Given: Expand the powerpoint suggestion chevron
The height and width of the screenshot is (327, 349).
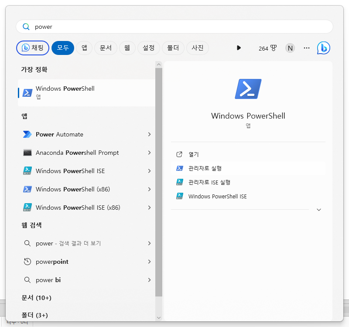Looking at the screenshot, I should (x=149, y=262).
